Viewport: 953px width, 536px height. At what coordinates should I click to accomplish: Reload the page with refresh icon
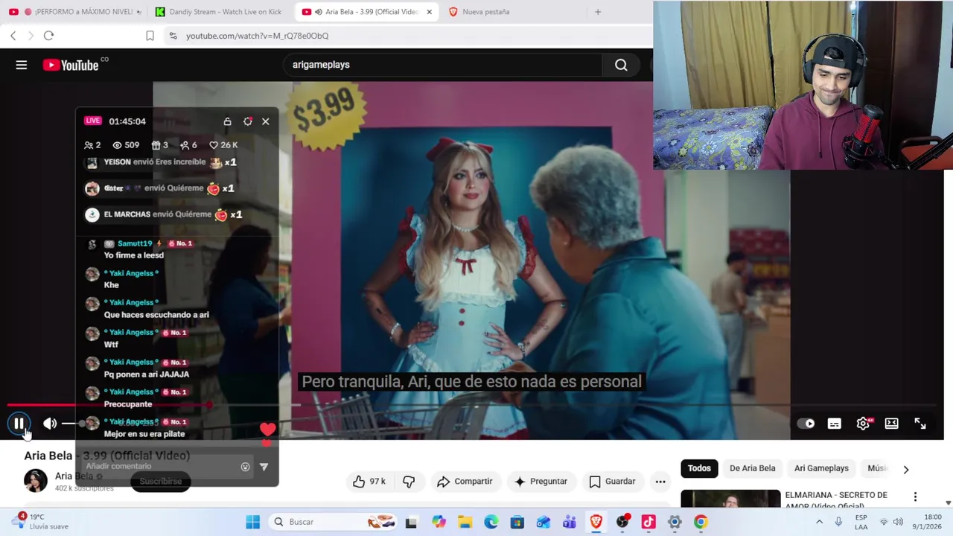[48, 36]
